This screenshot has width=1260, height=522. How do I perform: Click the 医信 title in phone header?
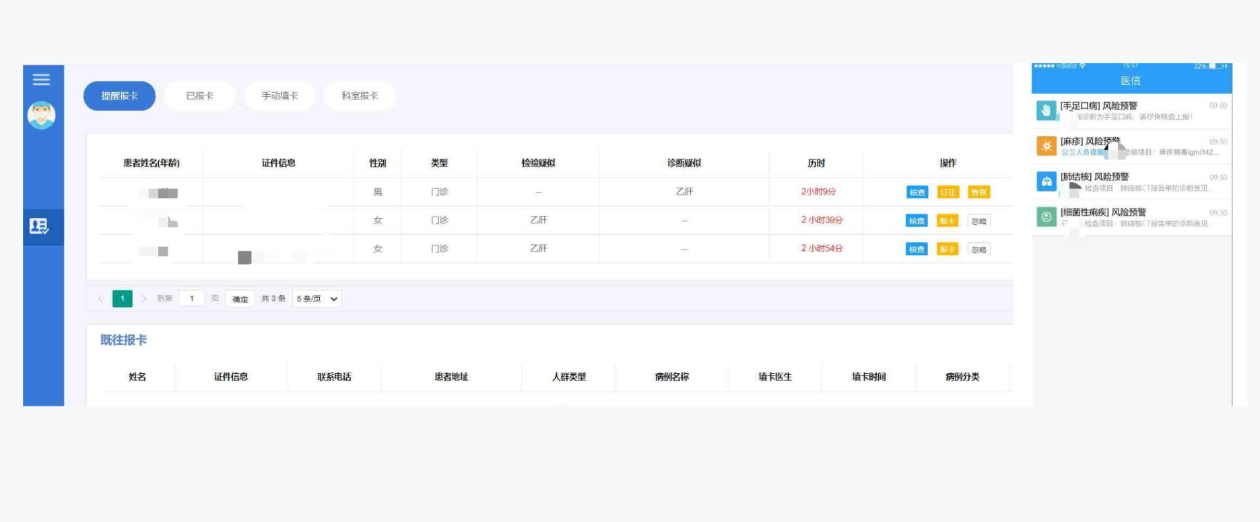point(1130,81)
